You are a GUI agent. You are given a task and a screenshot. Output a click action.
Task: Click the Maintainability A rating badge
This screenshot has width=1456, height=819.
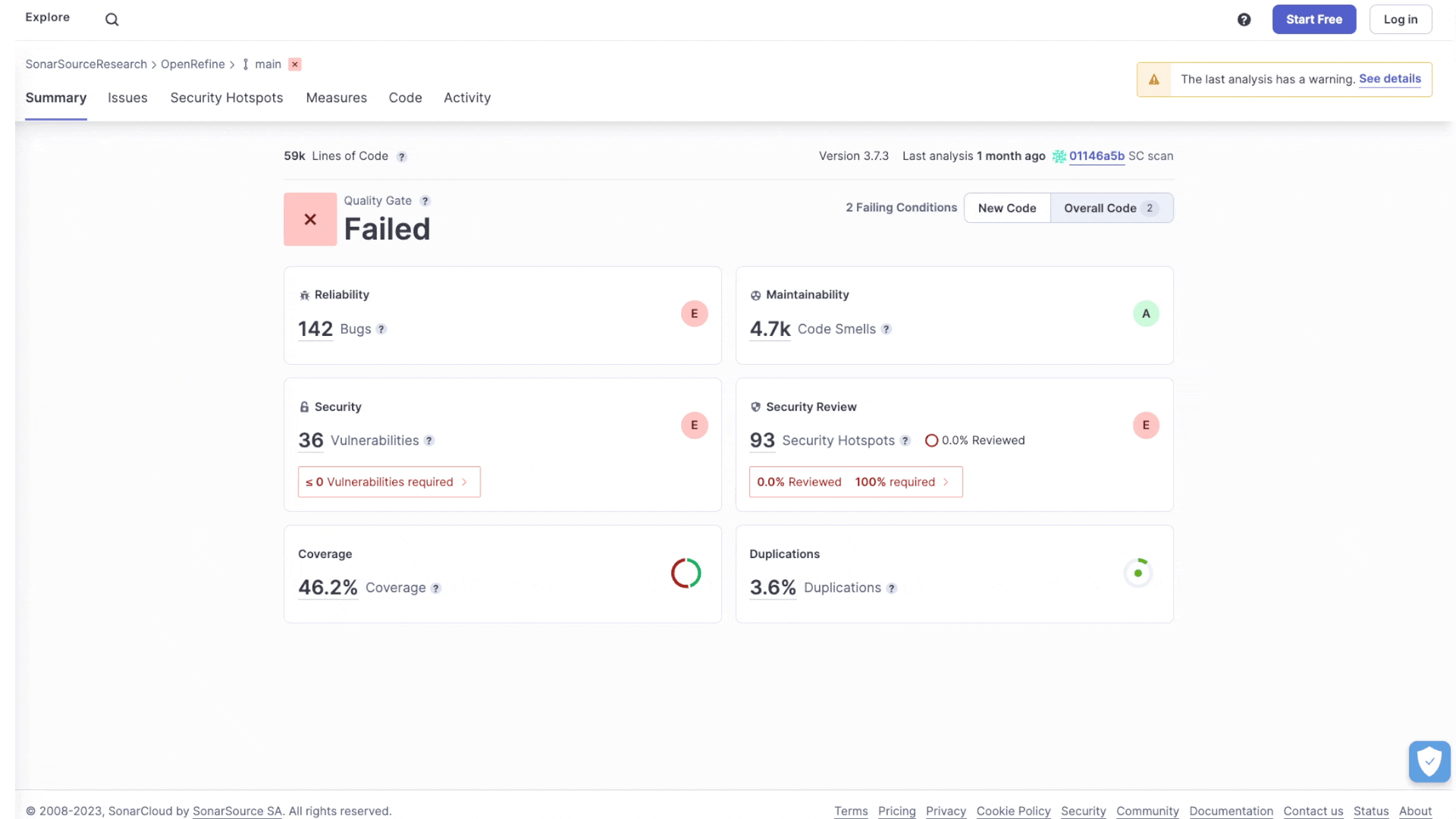(1145, 314)
